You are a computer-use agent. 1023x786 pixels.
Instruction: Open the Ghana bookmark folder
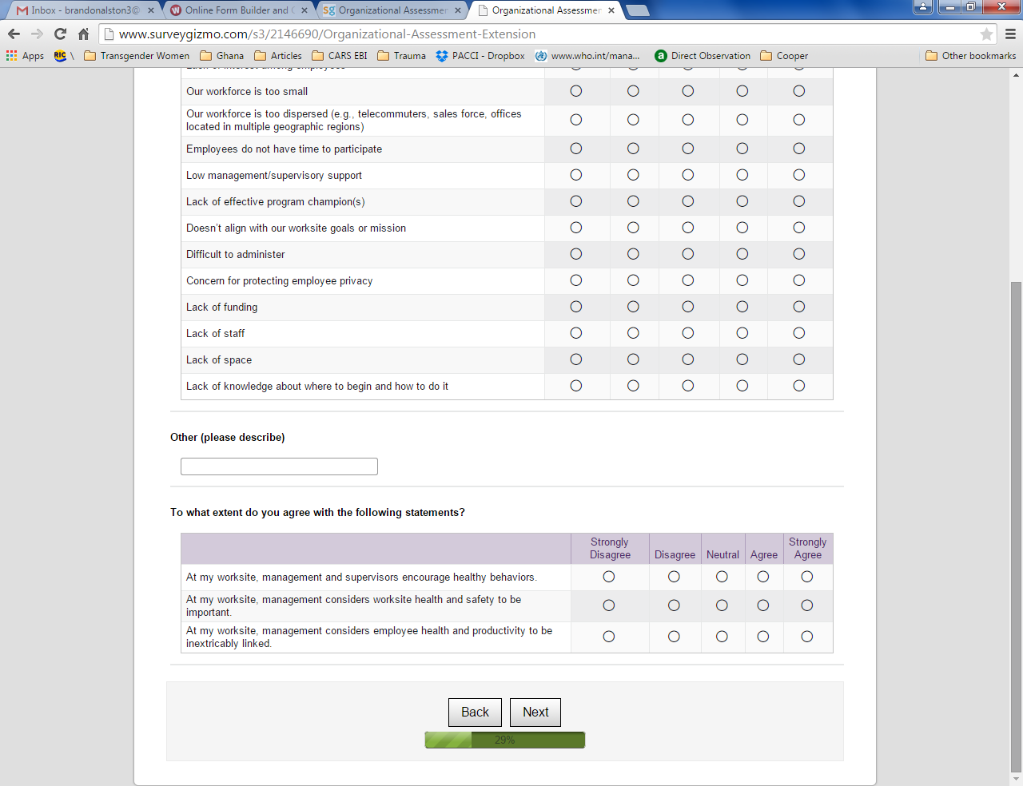tap(222, 56)
